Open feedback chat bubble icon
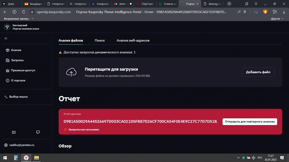Viewport: 289px width, 162px height. click(38, 132)
